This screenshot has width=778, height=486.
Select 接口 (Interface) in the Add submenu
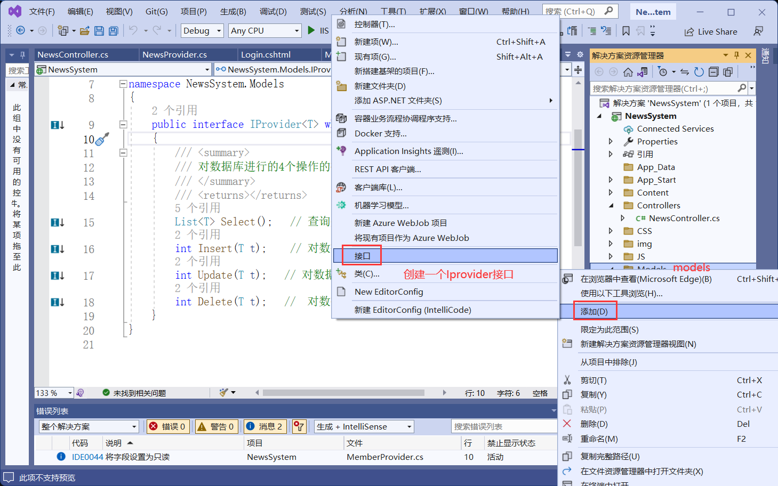[446, 256]
